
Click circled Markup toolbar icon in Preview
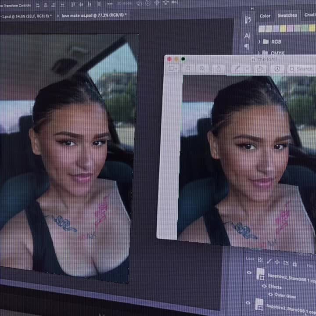pos(277,69)
